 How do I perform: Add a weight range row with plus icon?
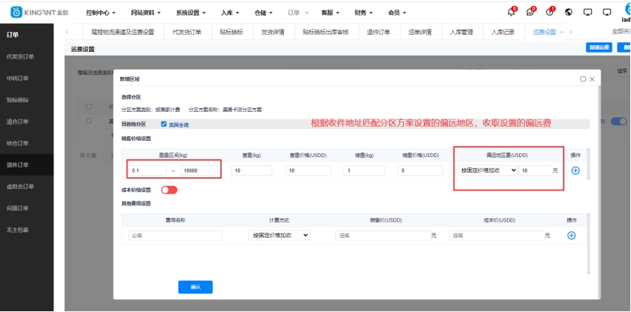click(x=575, y=170)
